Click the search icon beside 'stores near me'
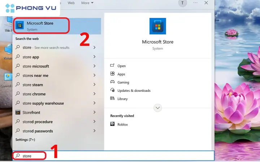 (18, 75)
